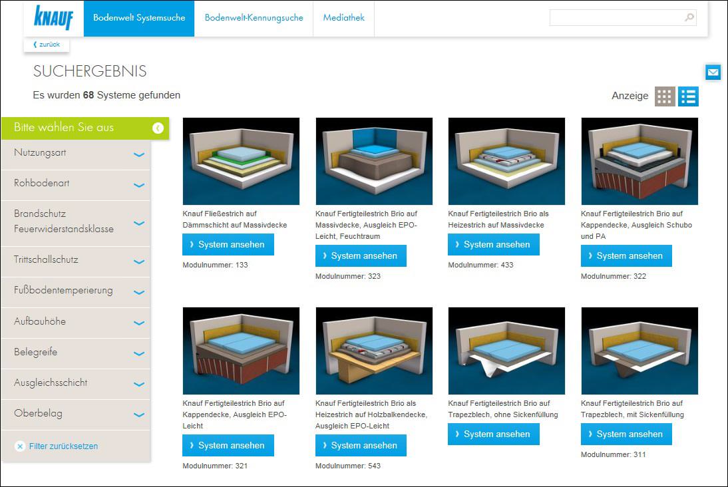Open thumbnail of Brio Feuchtraum system 323
The image size is (728, 487).
374,161
